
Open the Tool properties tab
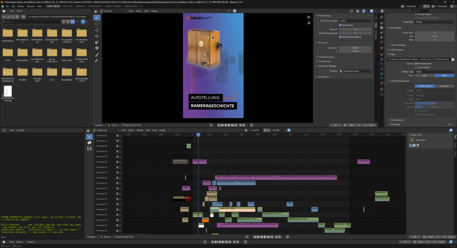coord(382,17)
